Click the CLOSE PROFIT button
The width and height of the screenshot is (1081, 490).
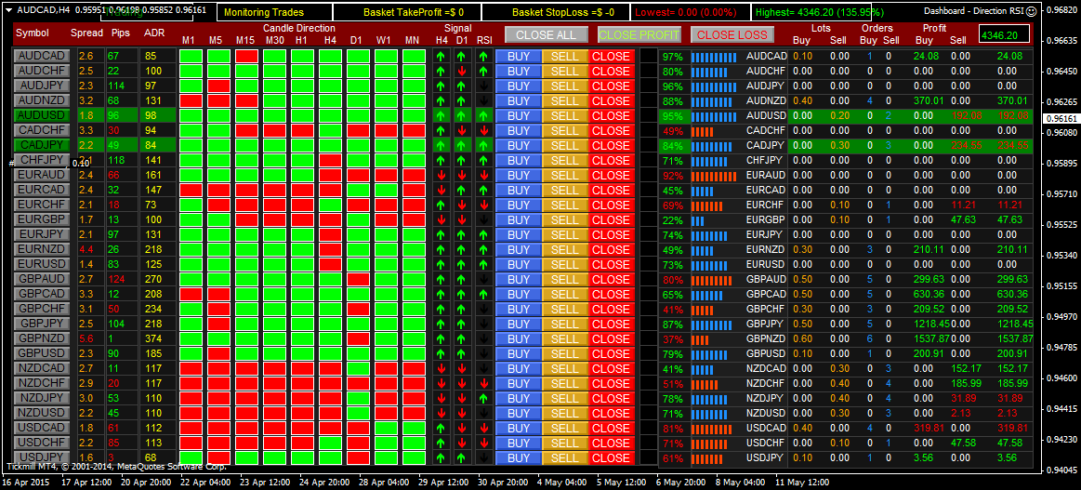coord(639,34)
